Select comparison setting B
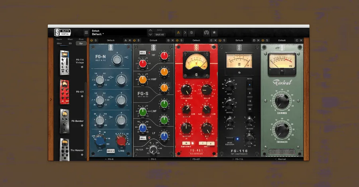 point(191,33)
